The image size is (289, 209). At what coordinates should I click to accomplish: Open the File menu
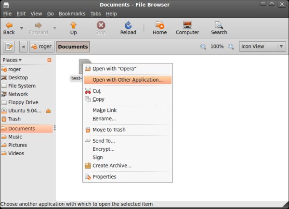[x=7, y=14]
